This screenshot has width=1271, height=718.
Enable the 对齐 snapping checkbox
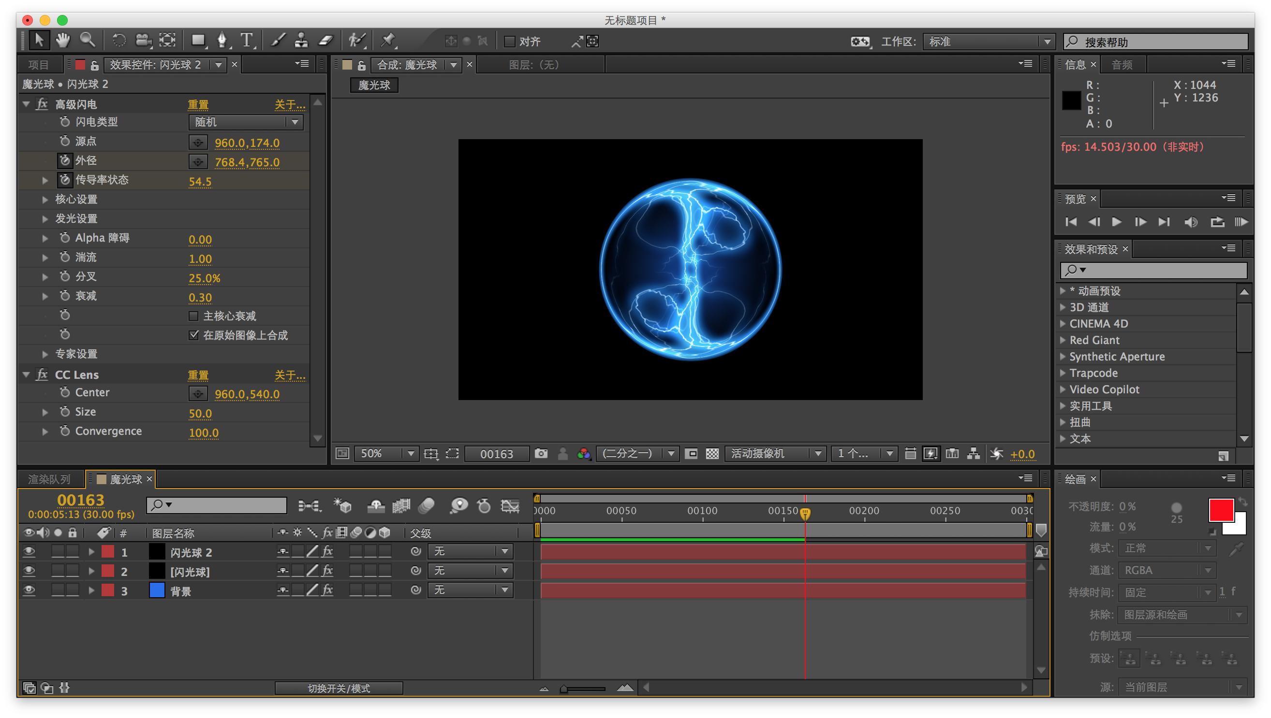509,42
